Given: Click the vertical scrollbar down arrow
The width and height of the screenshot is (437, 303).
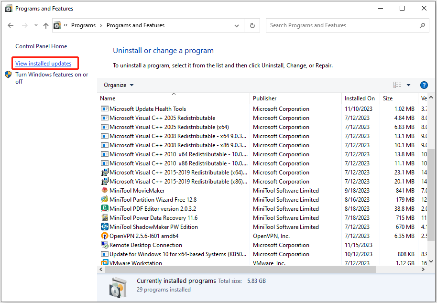Looking at the screenshot, I should coord(431,261).
